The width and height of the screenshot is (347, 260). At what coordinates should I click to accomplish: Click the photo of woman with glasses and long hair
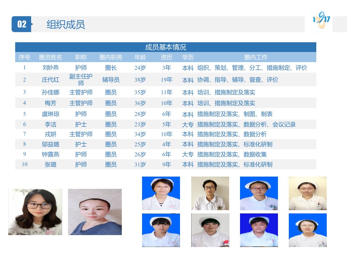35,212
